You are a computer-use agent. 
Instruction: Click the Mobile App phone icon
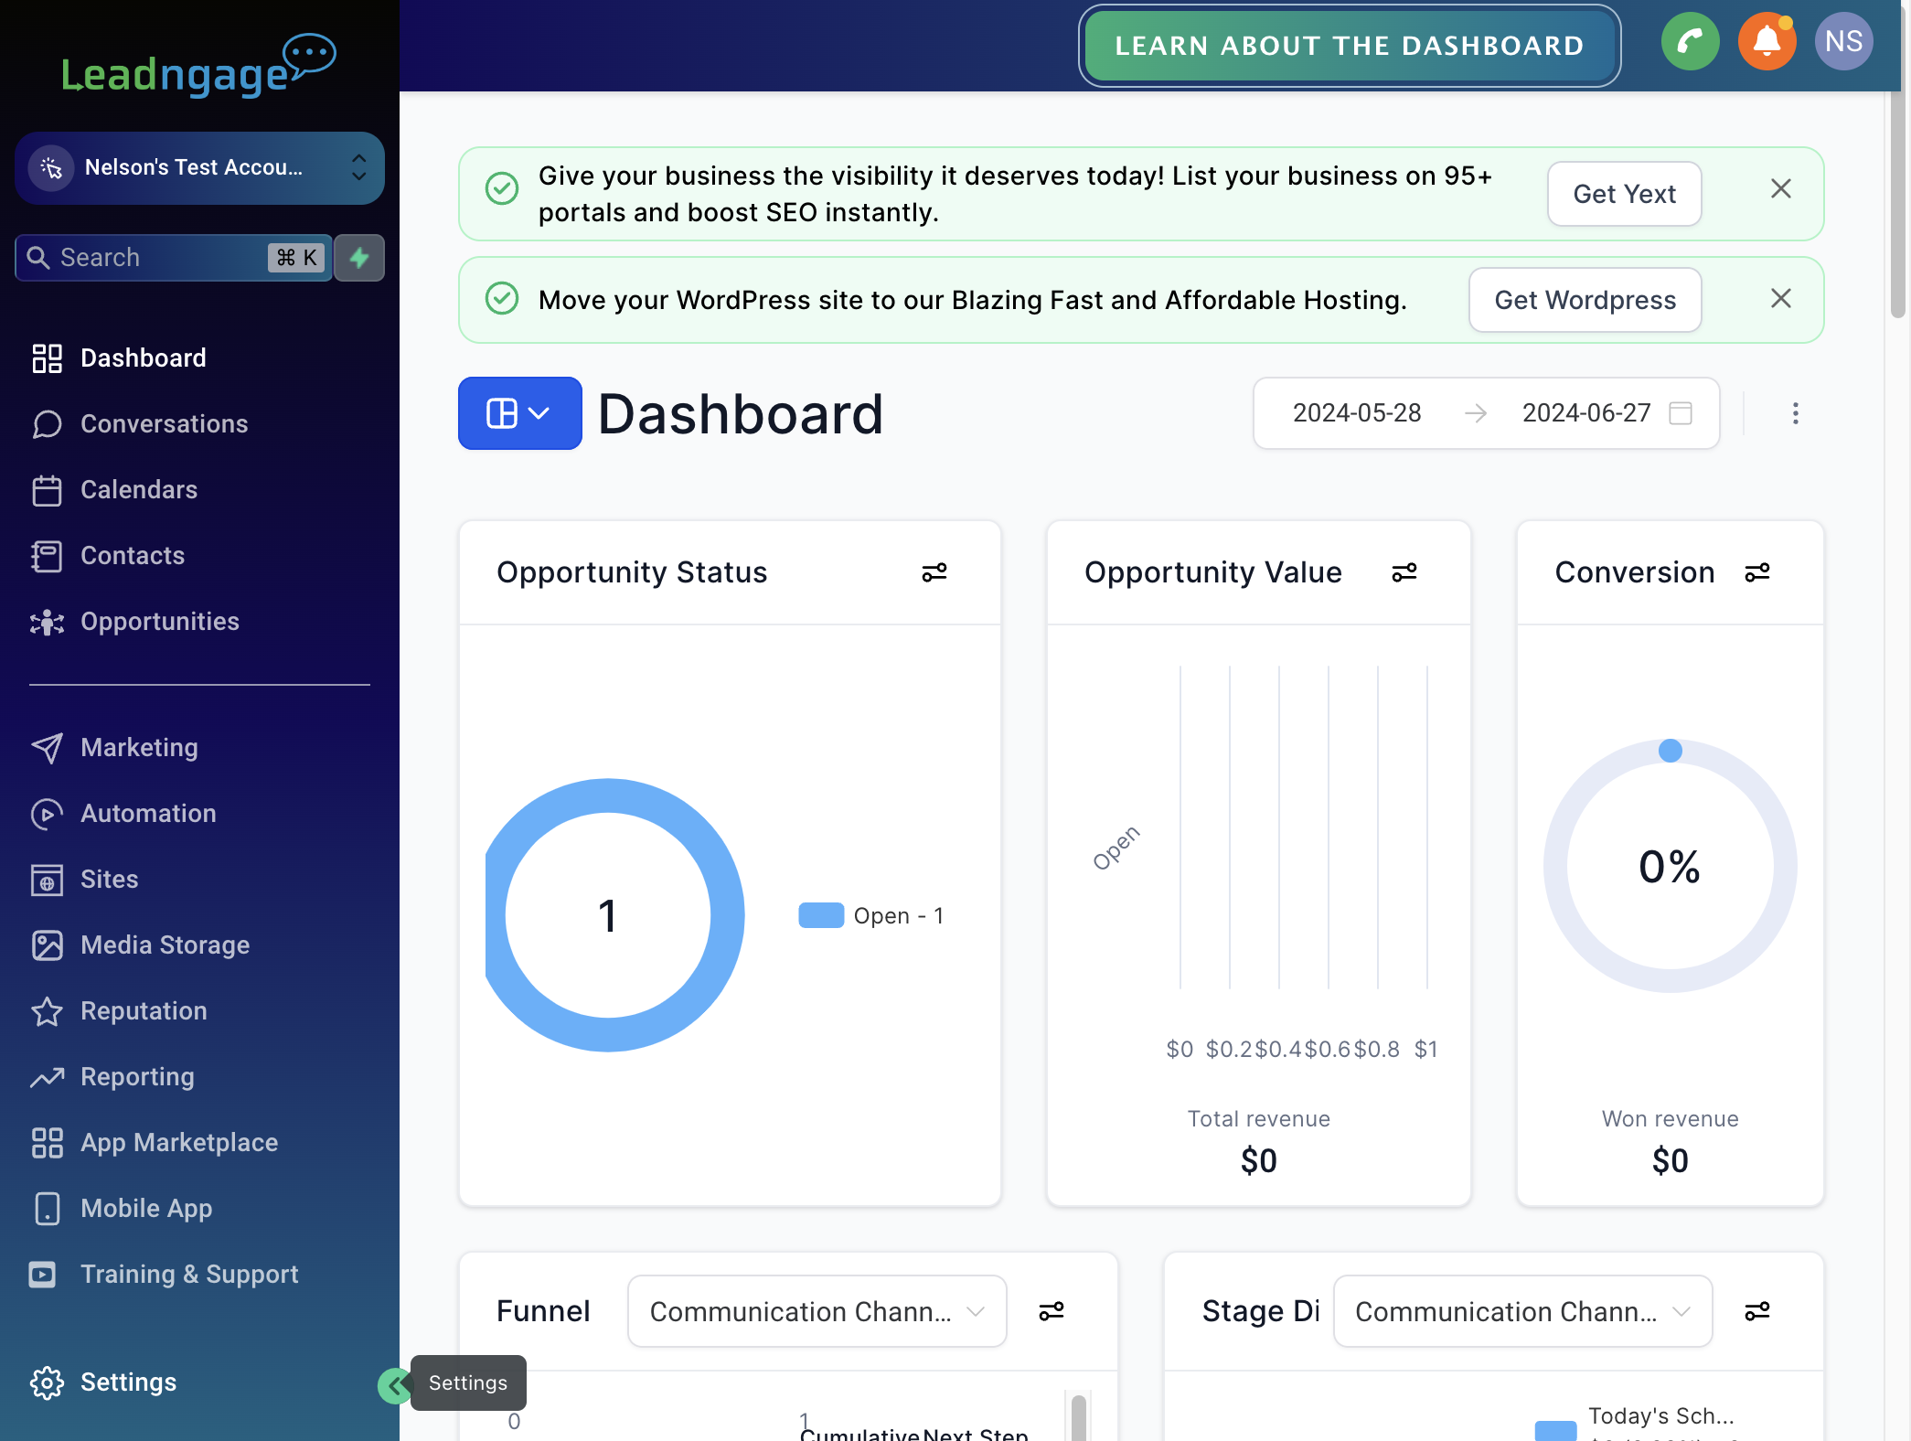pyautogui.click(x=47, y=1209)
